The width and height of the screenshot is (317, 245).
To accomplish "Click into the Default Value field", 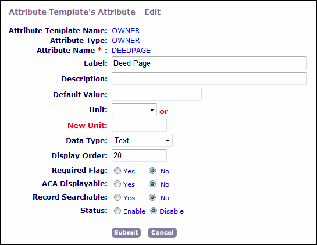I will point(156,94).
